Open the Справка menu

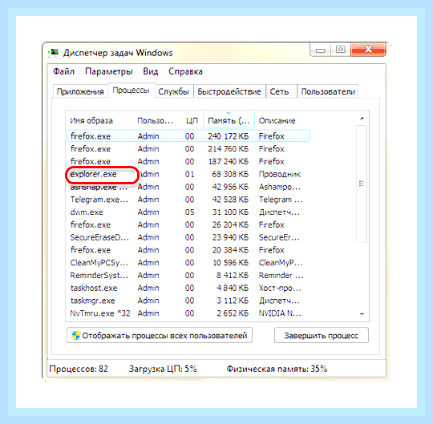tap(185, 71)
